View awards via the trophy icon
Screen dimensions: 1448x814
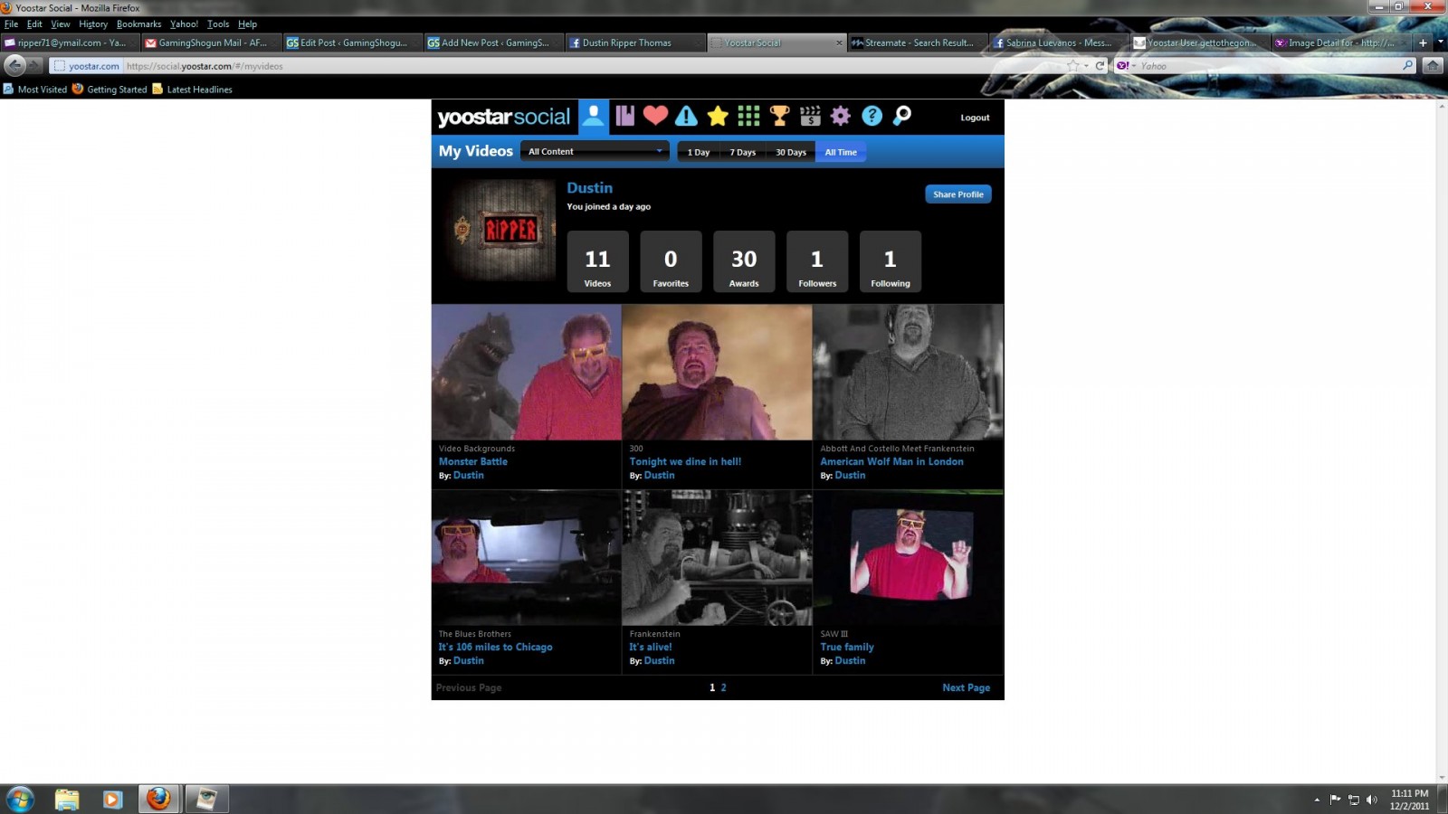tap(779, 116)
